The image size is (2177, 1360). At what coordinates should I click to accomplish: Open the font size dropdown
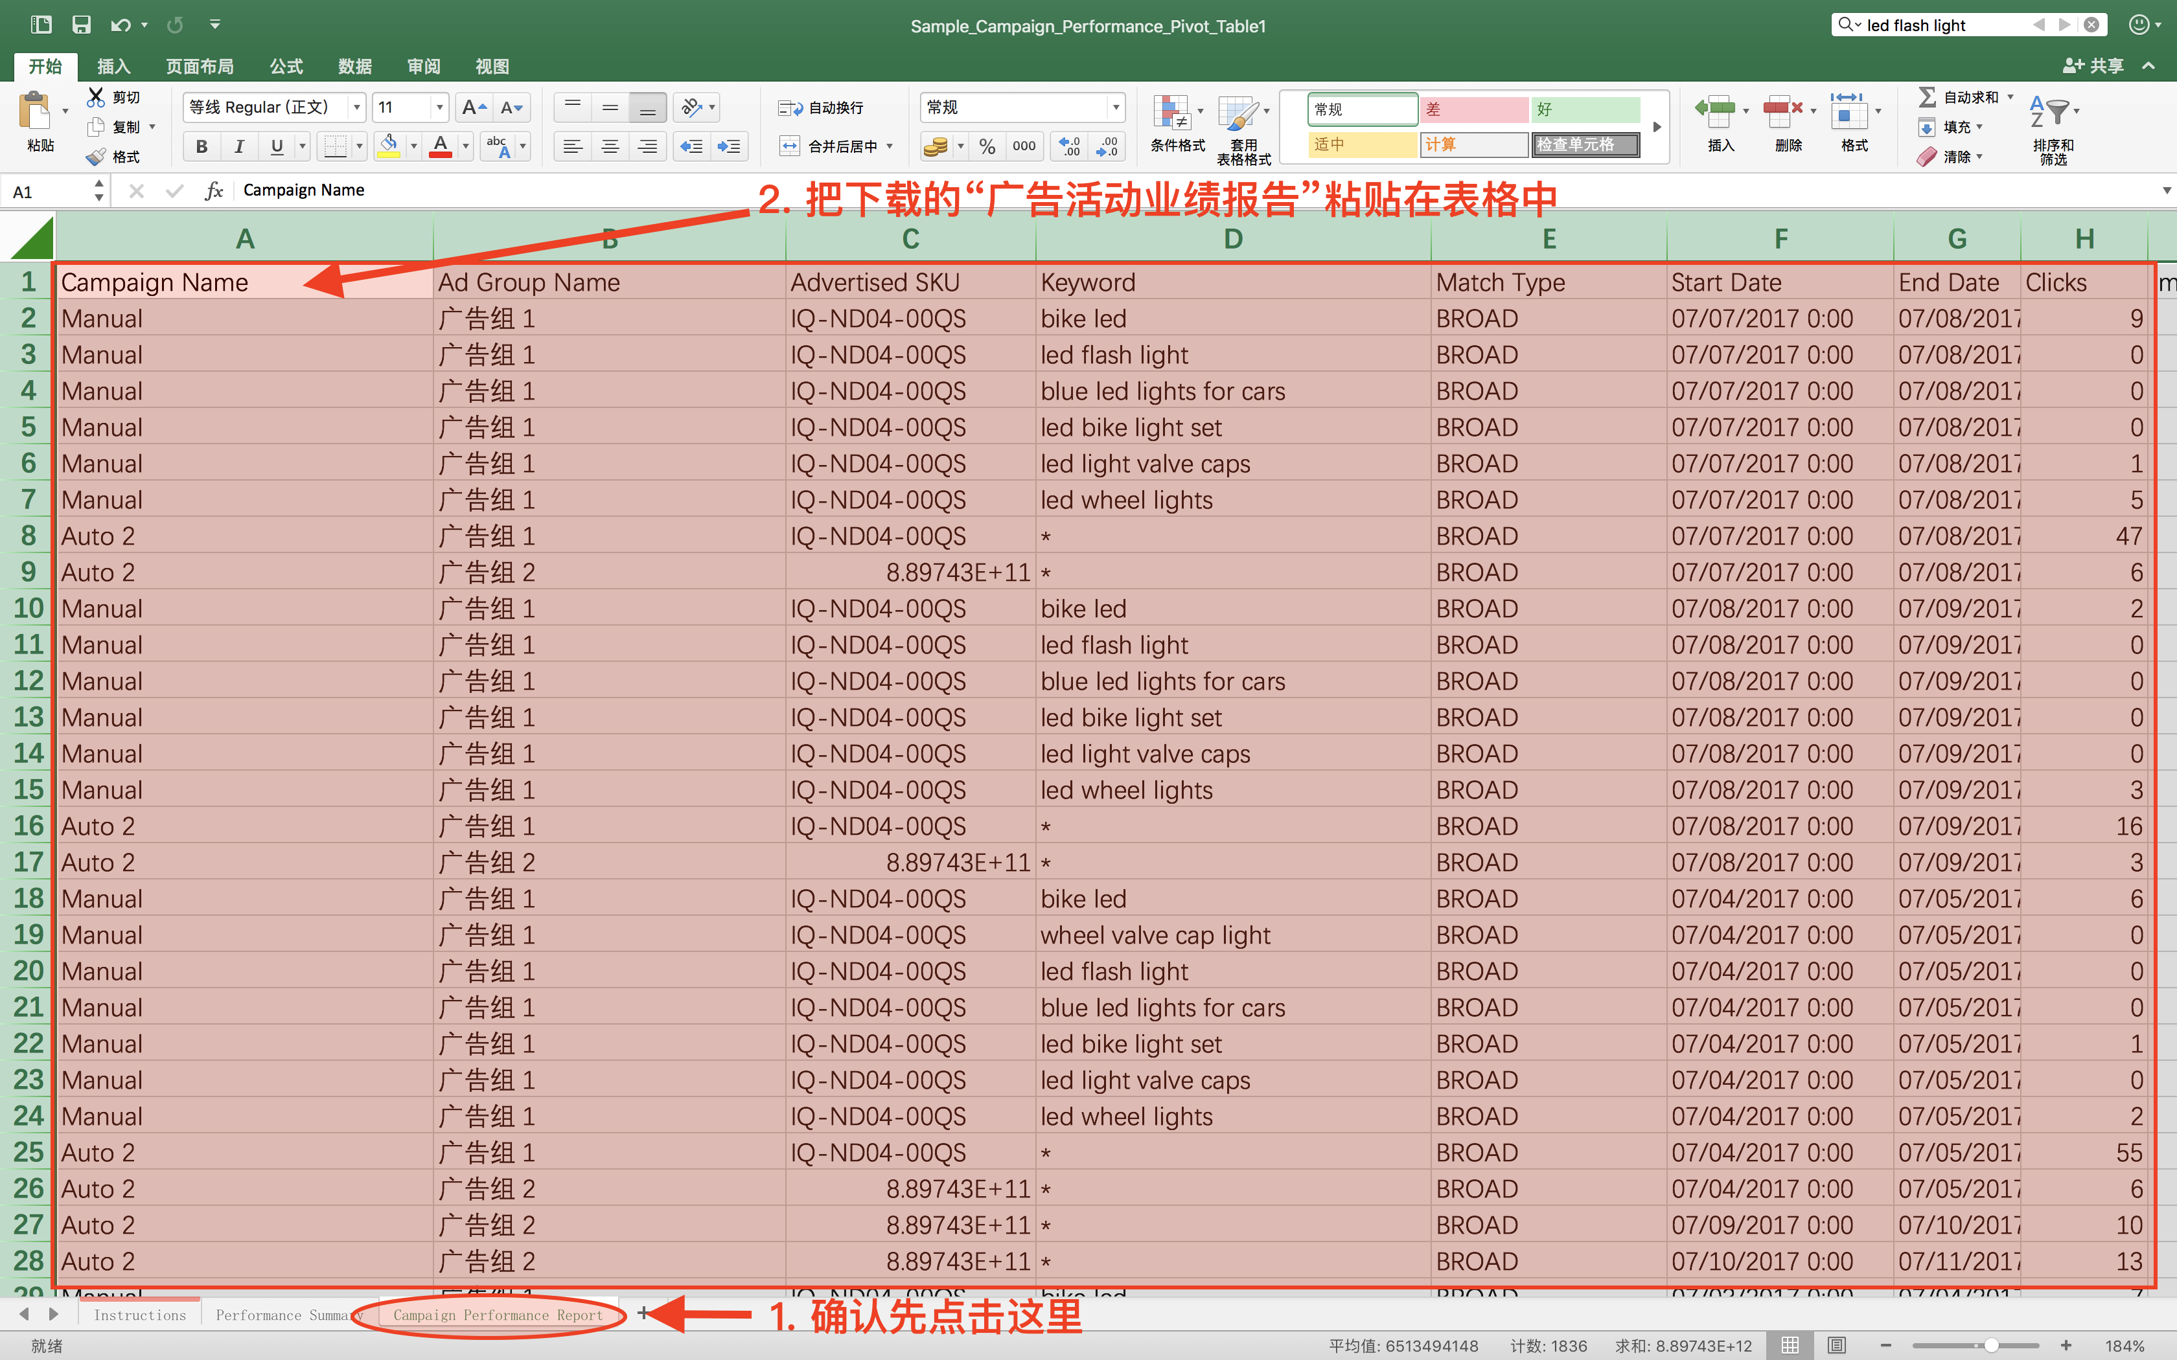[x=439, y=108]
